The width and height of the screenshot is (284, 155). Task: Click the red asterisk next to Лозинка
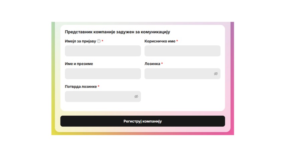[x=162, y=63]
